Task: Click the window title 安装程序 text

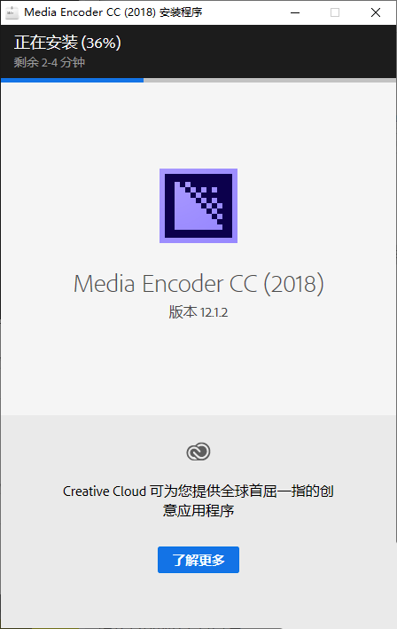Action: coord(181,12)
